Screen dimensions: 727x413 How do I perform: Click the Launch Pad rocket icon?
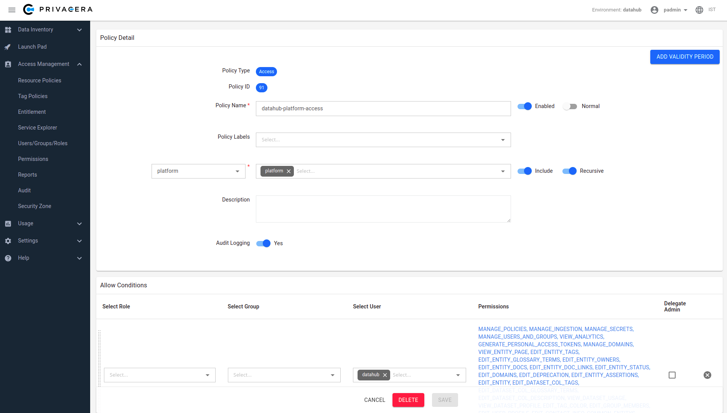coord(8,47)
